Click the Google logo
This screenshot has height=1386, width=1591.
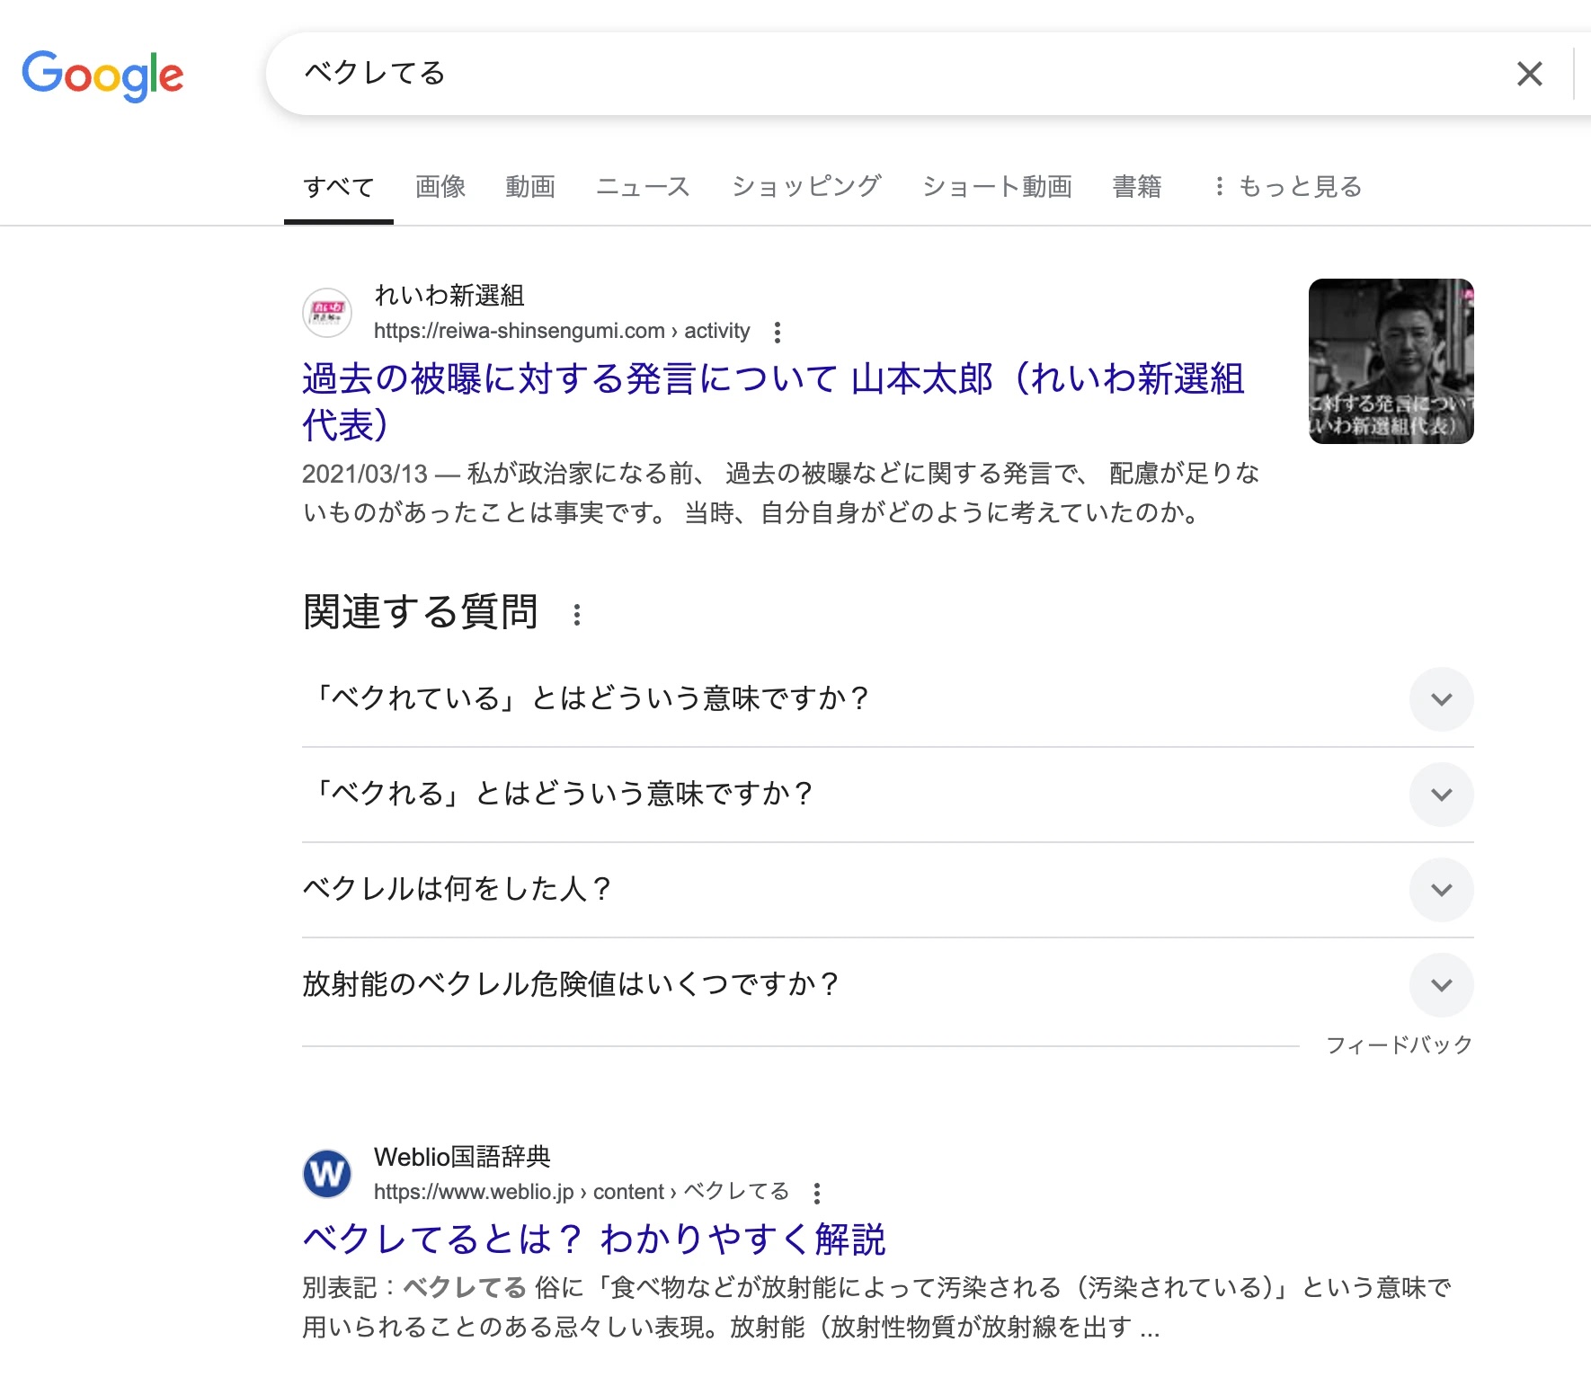[102, 75]
